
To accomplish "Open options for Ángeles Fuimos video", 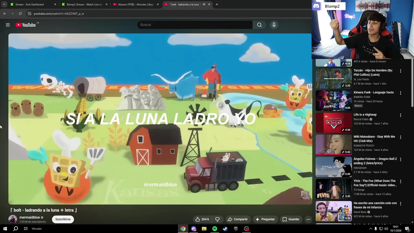I will [400, 160].
